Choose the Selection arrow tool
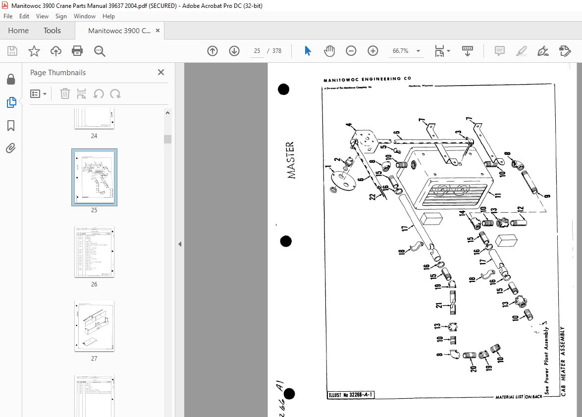The image size is (582, 417). (x=308, y=51)
